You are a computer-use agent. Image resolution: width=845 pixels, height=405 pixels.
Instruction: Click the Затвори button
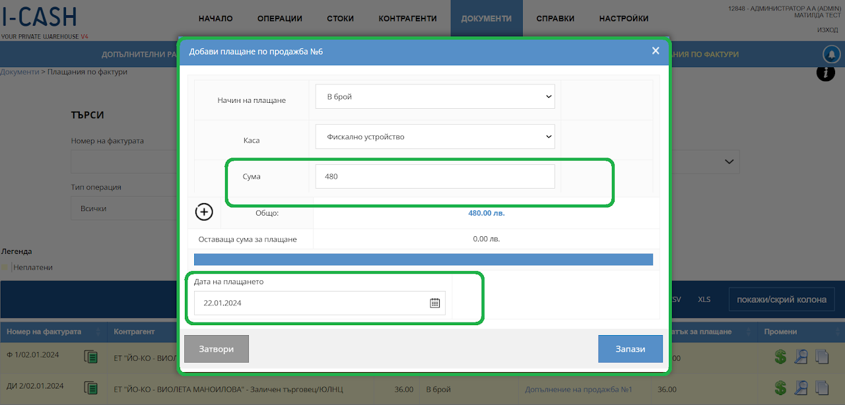(x=217, y=349)
